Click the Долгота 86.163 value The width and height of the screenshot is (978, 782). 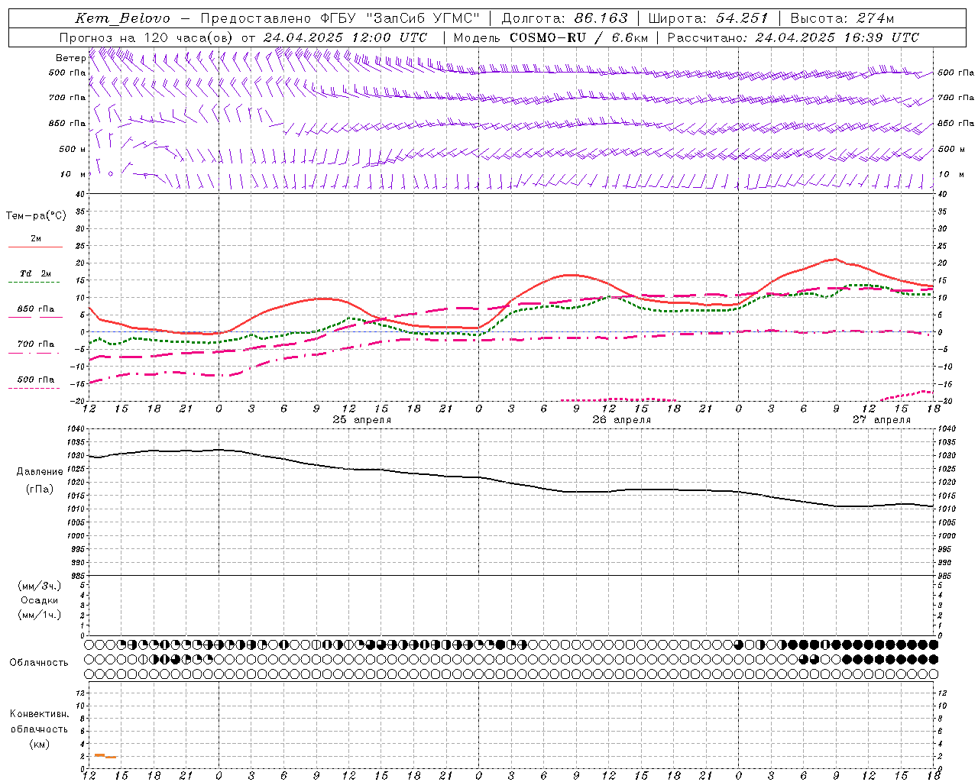601,18
